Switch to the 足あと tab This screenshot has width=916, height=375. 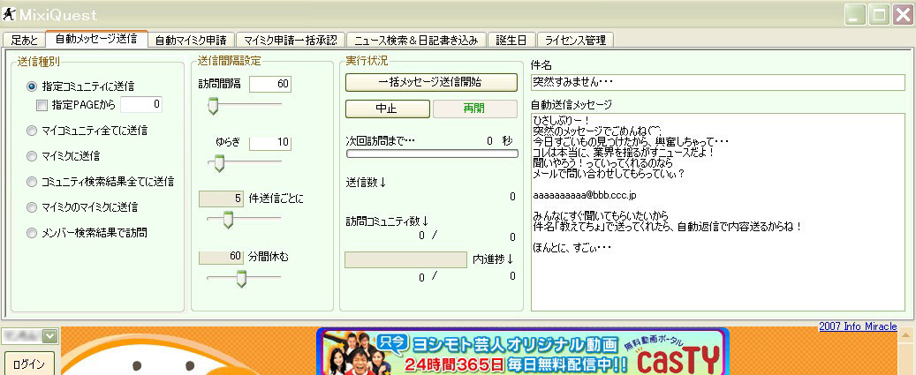24,40
